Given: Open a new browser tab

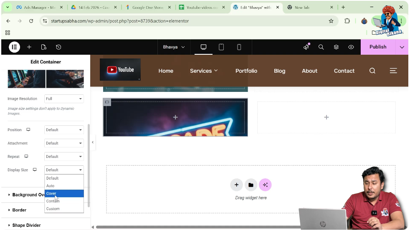Looking at the screenshot, I should pyautogui.click(x=343, y=8).
